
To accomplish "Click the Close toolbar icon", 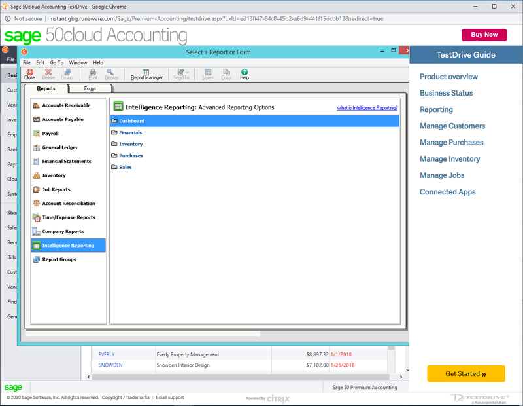I will 29,74.
